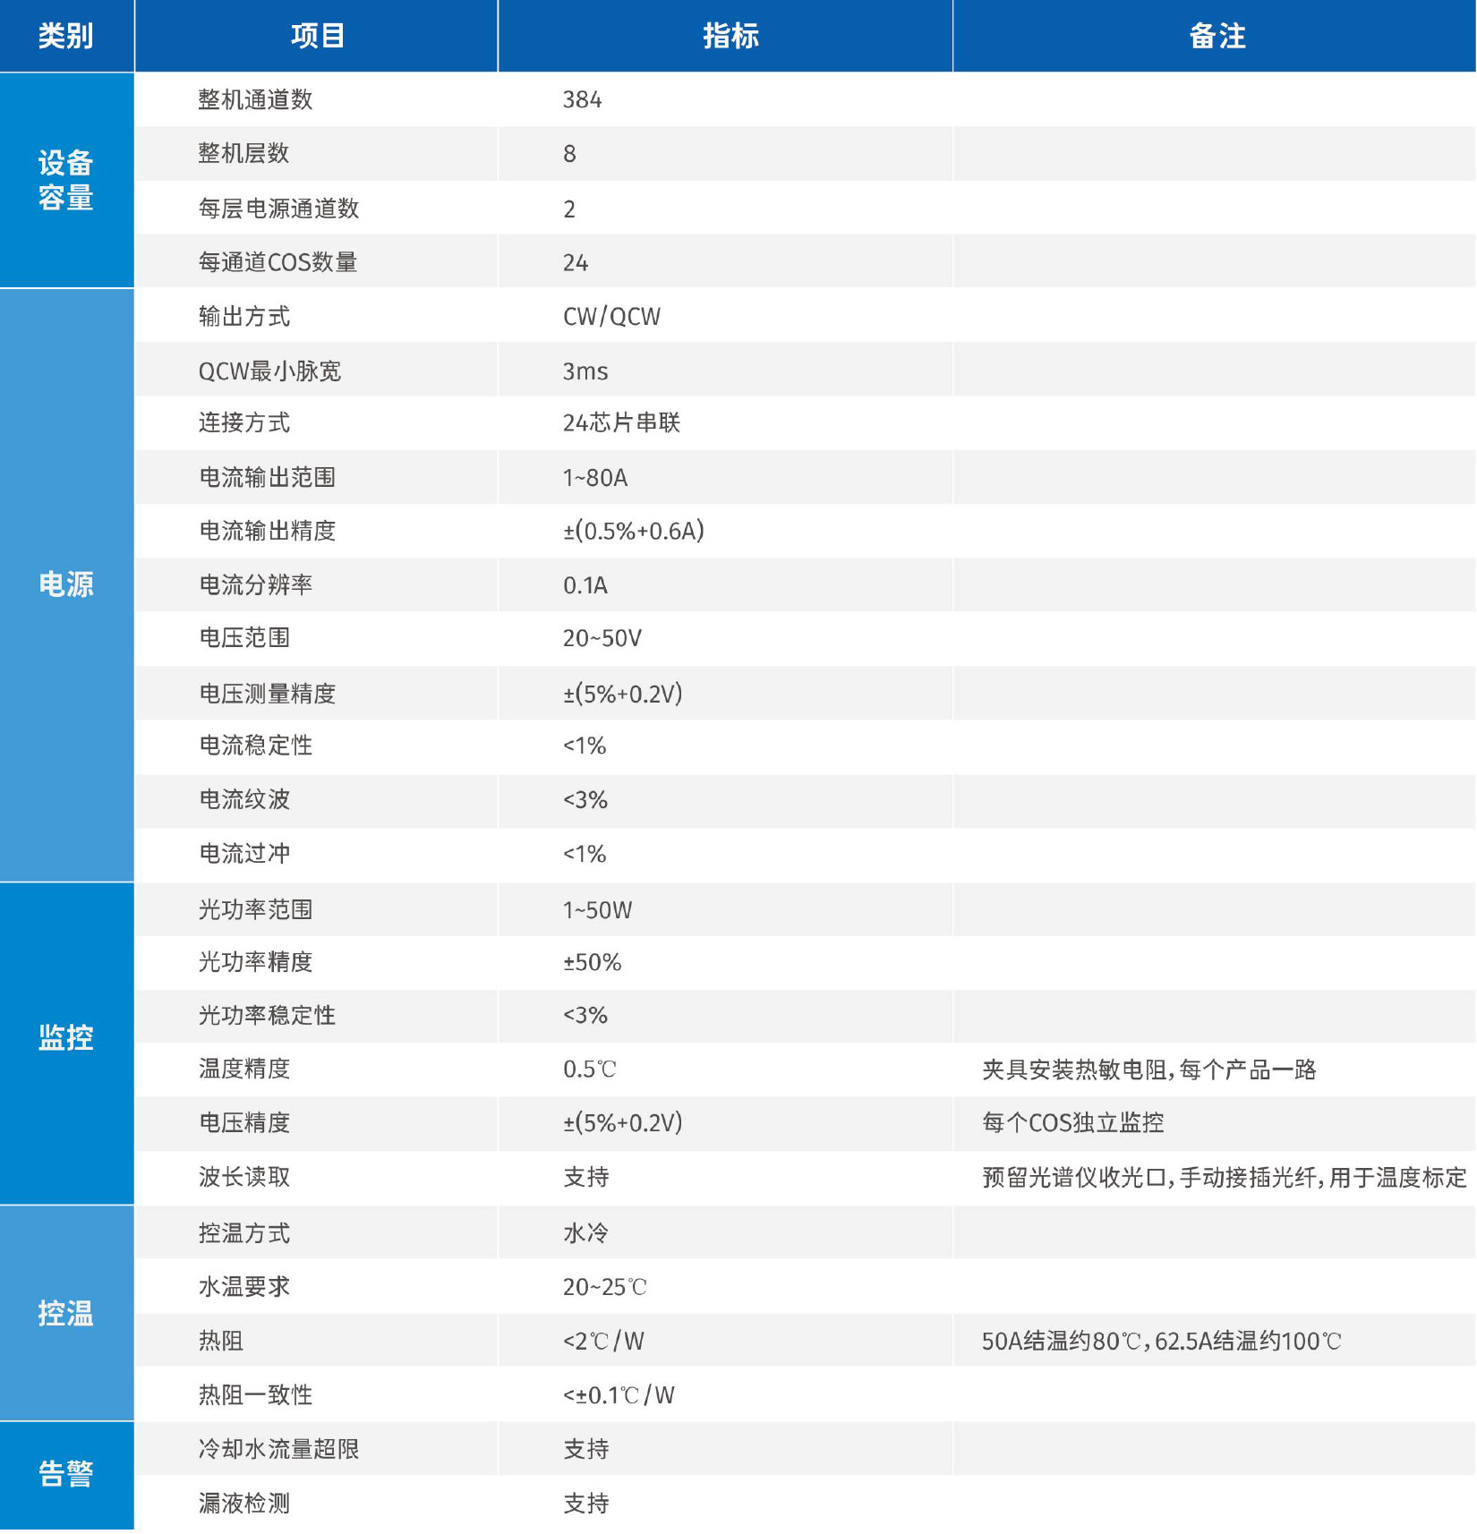The width and height of the screenshot is (1477, 1534).
Task: Select the 设备容量 category cell
Action: click(66, 180)
